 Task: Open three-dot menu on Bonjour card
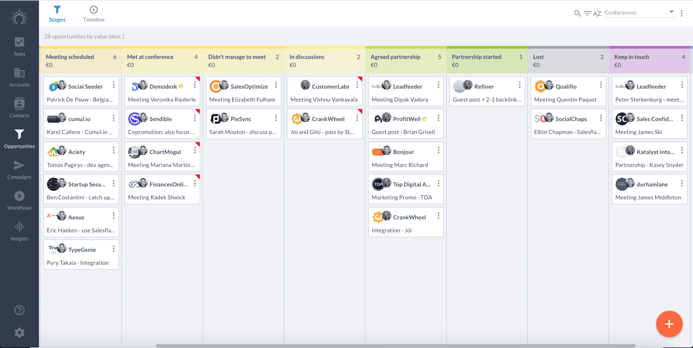[x=439, y=150]
